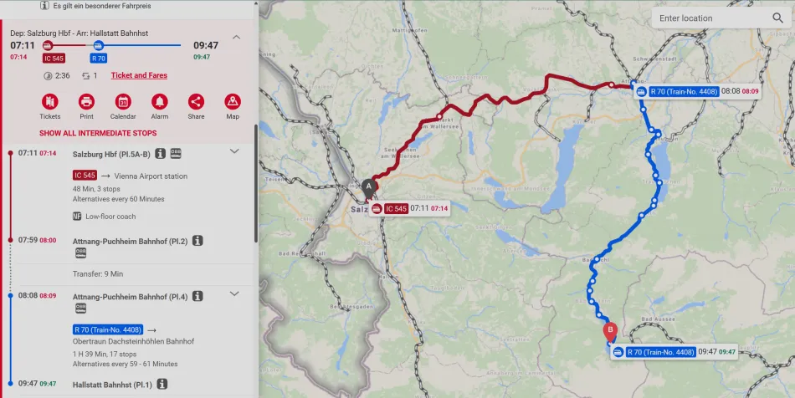Open the Map icon button
The image size is (795, 398).
[232, 102]
